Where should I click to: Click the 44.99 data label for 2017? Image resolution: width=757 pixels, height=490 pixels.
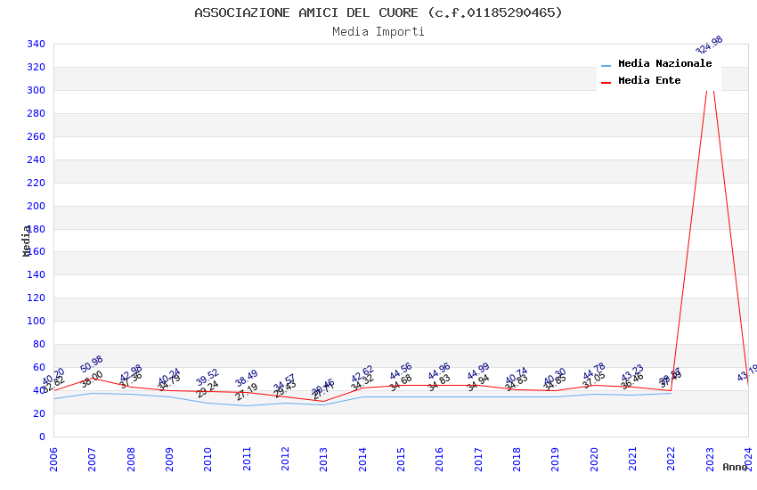pos(478,371)
